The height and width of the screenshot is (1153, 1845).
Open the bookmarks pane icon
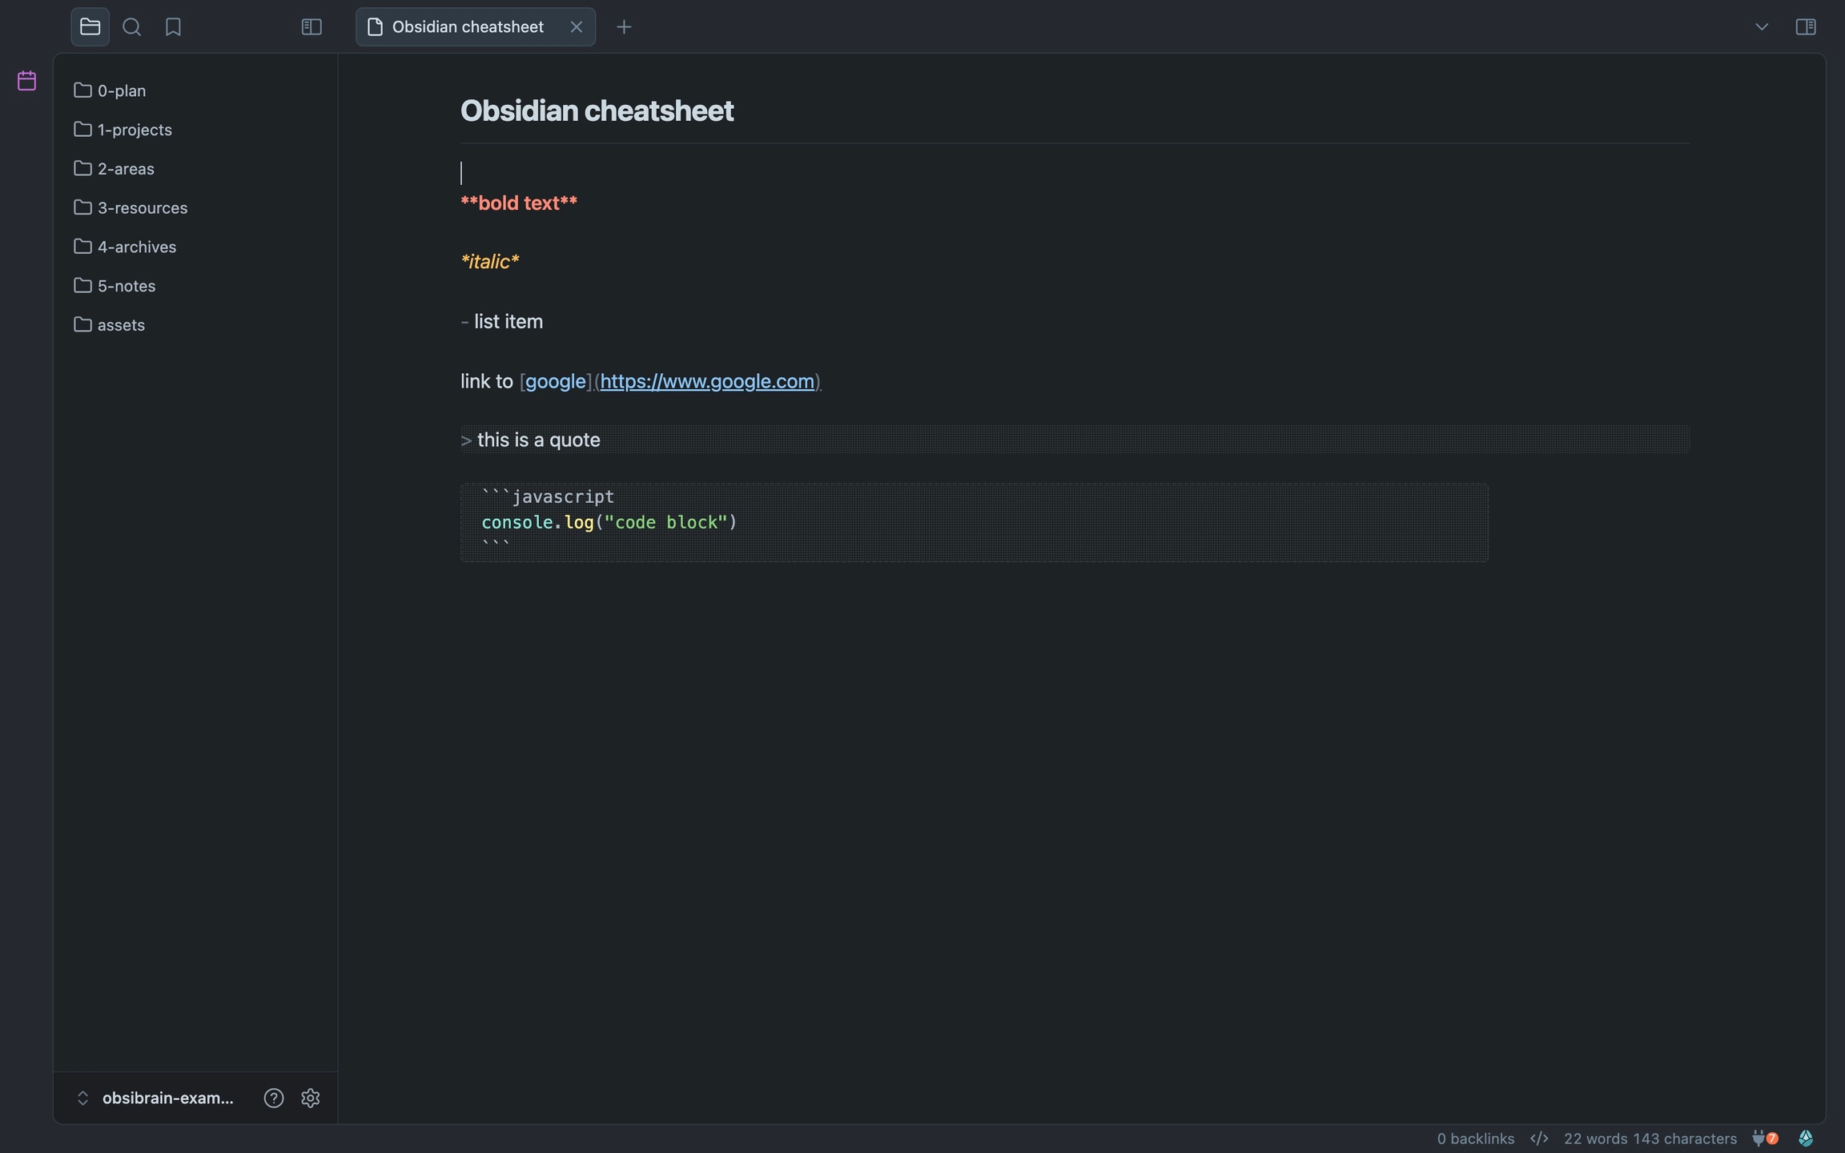[x=173, y=27]
